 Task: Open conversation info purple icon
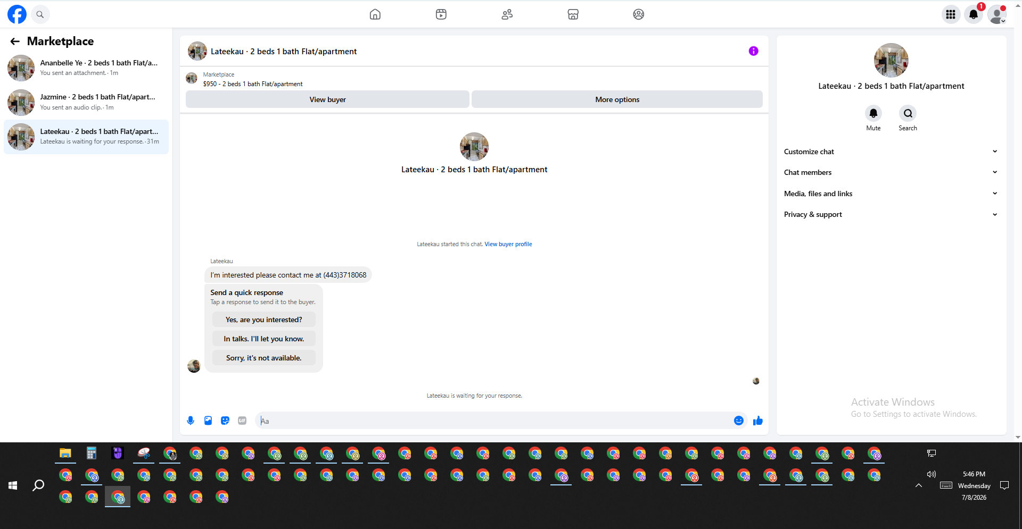[x=754, y=51]
